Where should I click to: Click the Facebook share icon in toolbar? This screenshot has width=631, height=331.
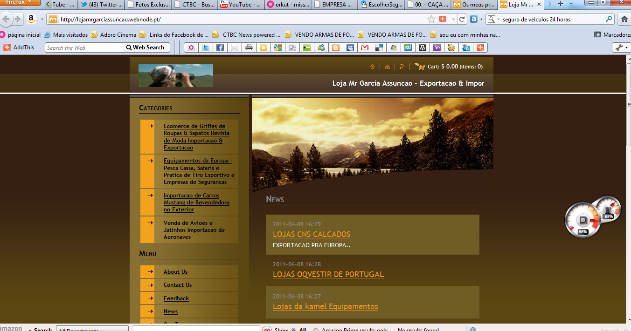pyautogui.click(x=220, y=47)
